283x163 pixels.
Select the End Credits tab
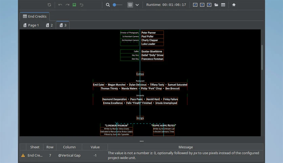pyautogui.click(x=35, y=17)
